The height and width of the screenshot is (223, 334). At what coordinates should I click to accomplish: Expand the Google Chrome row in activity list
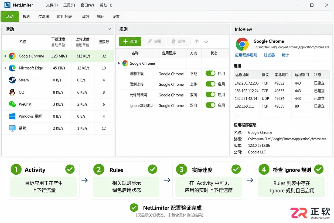click(x=5, y=56)
